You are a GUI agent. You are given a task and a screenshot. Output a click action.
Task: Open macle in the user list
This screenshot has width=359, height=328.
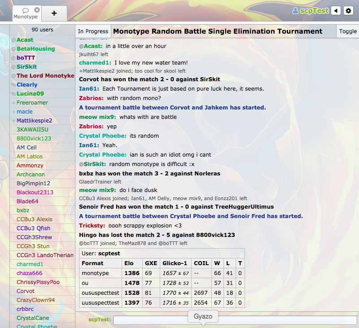43,111
